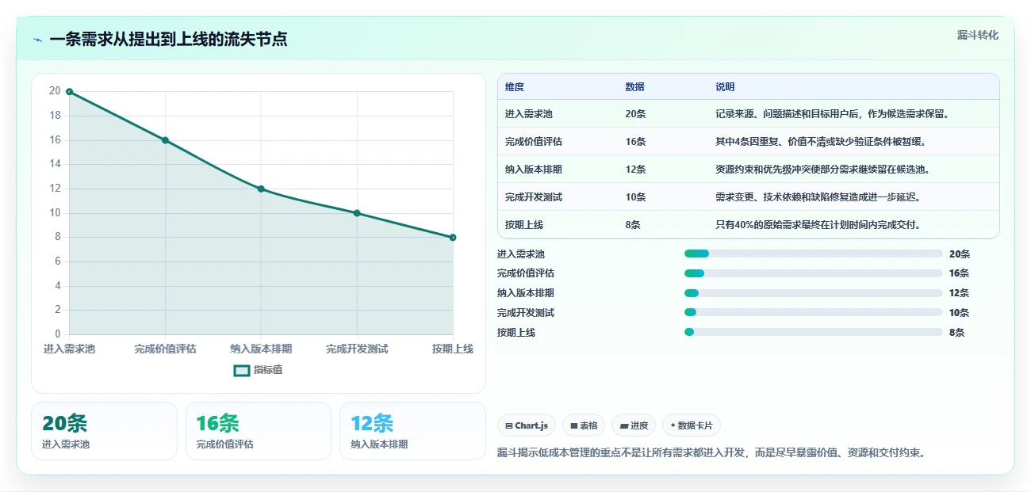Click the 说明 column header
The height and width of the screenshot is (492, 1031).
pos(725,87)
